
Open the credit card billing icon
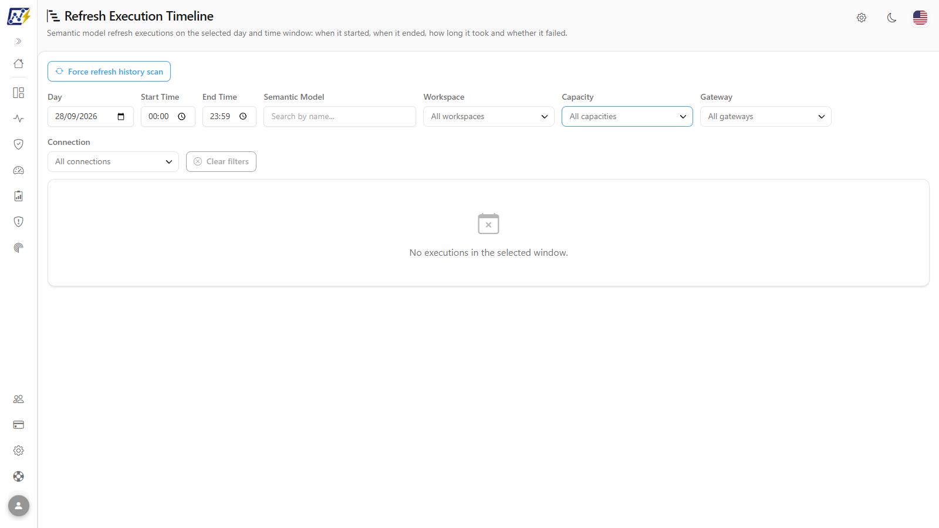pos(19,425)
